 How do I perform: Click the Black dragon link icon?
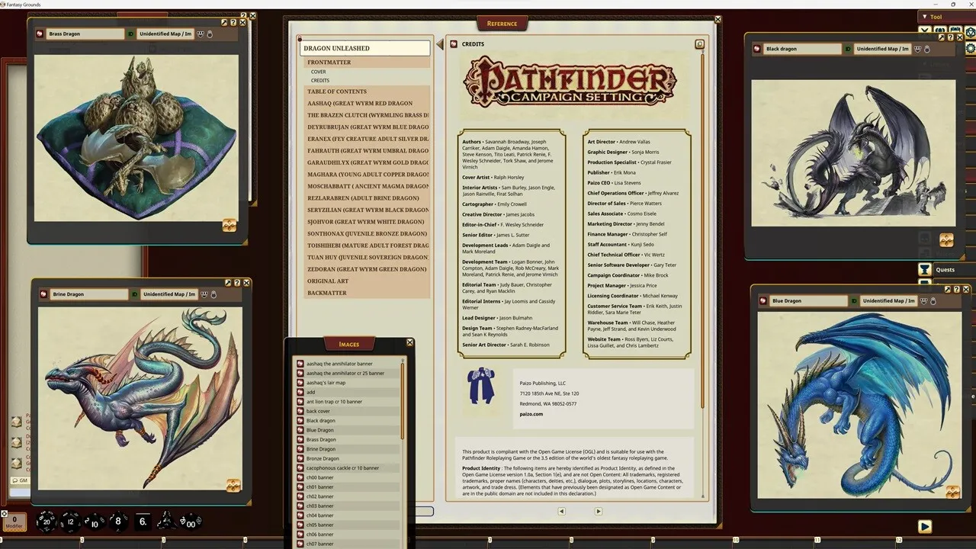click(x=757, y=49)
